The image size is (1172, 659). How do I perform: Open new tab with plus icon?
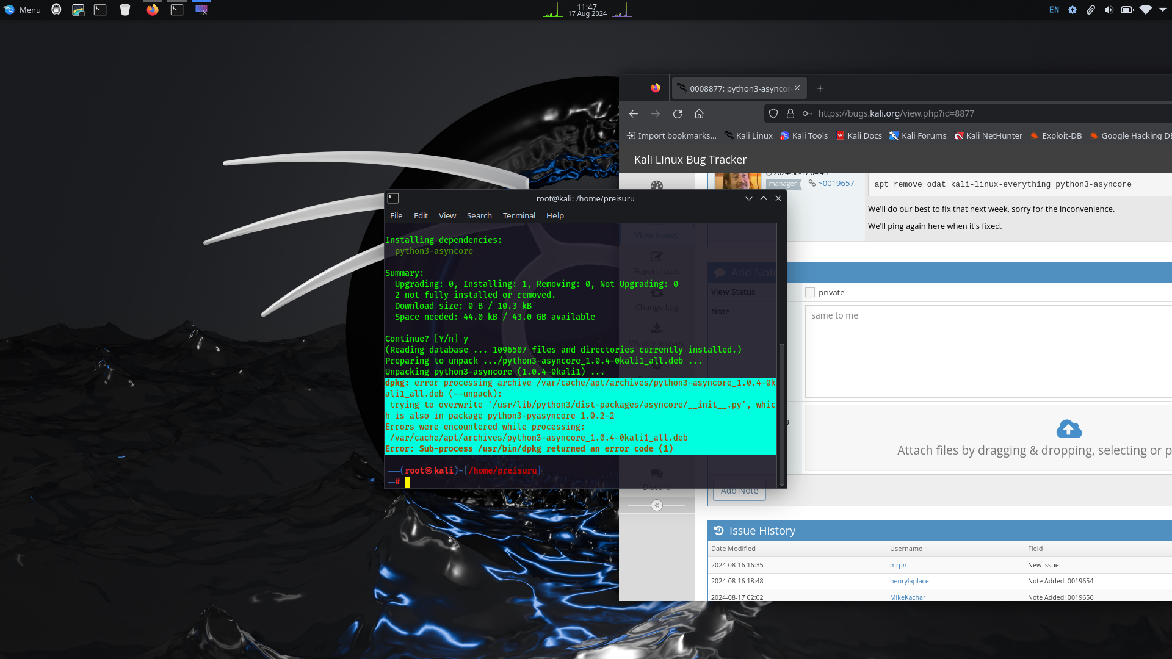[820, 88]
